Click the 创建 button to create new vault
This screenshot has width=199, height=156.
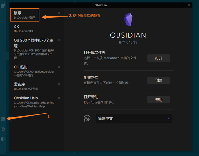click(159, 80)
